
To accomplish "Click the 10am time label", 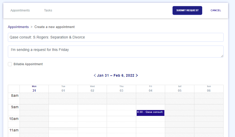I will tap(14, 119).
